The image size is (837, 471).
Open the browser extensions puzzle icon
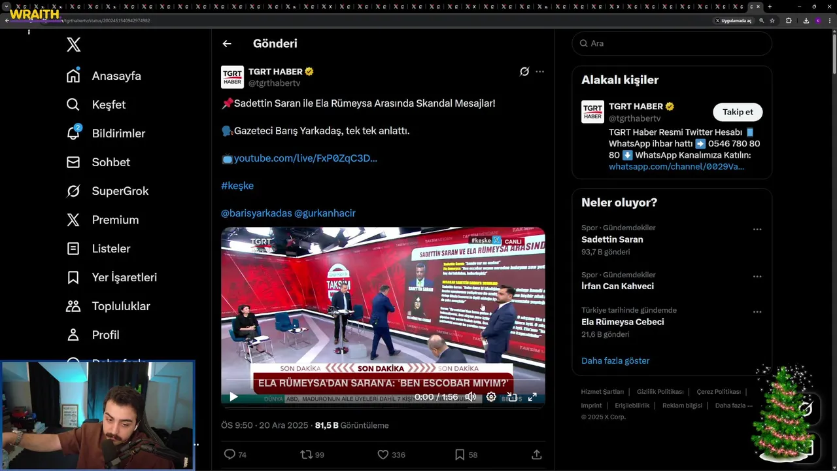point(789,21)
